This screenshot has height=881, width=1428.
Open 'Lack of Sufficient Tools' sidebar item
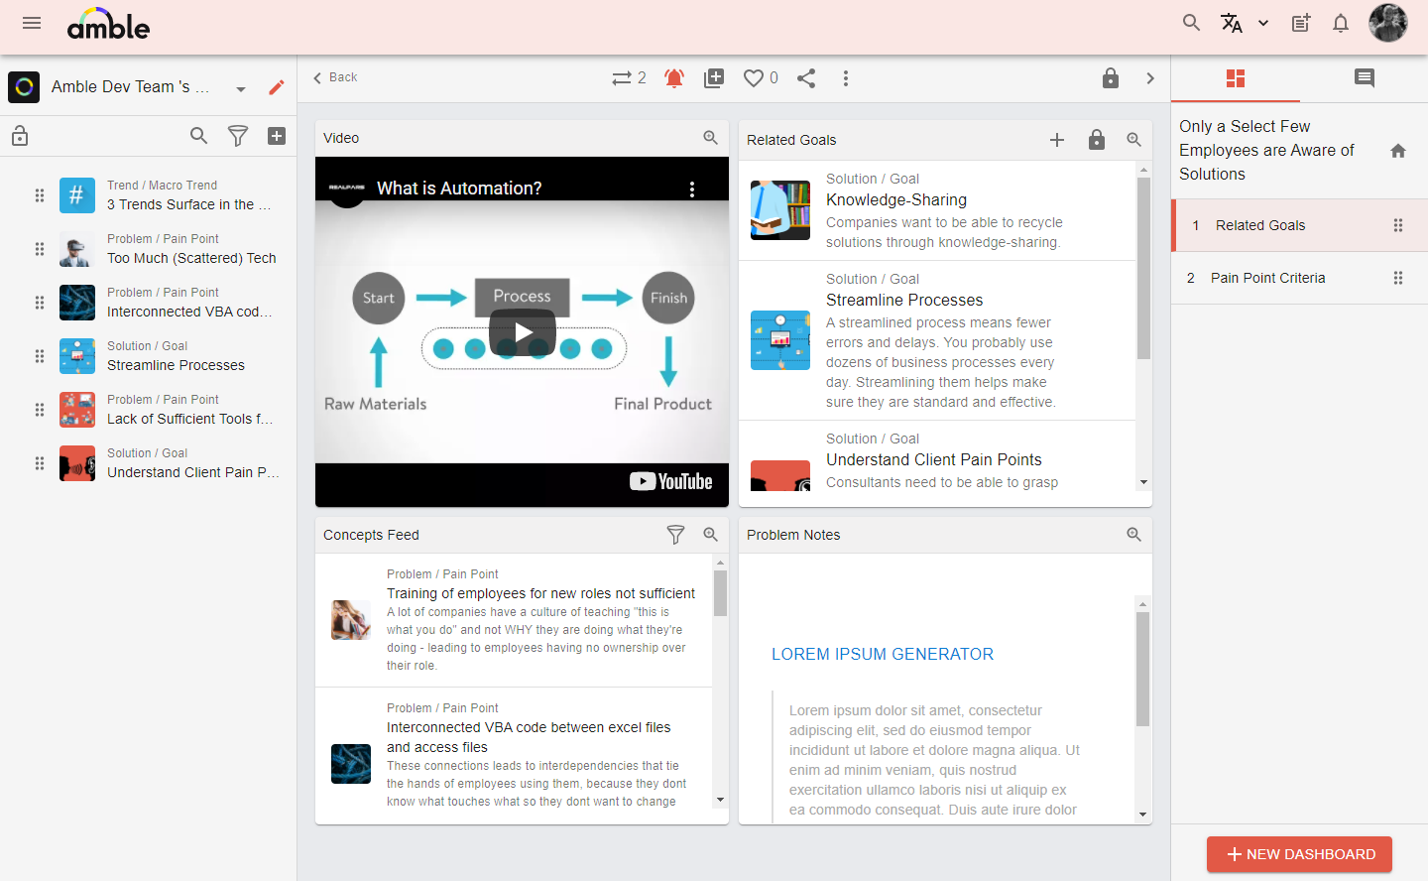click(x=190, y=419)
